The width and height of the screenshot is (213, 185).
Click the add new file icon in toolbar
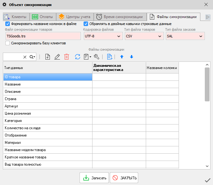[x=48, y=57]
